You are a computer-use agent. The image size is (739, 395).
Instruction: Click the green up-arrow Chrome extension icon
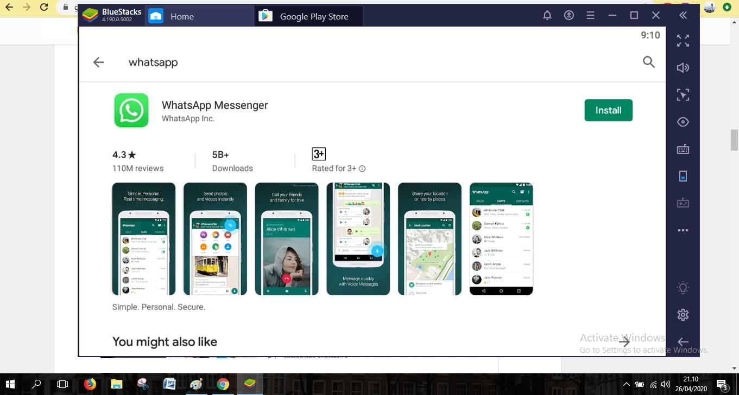point(727,7)
